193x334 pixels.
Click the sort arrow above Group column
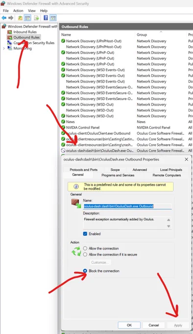pos(161,32)
